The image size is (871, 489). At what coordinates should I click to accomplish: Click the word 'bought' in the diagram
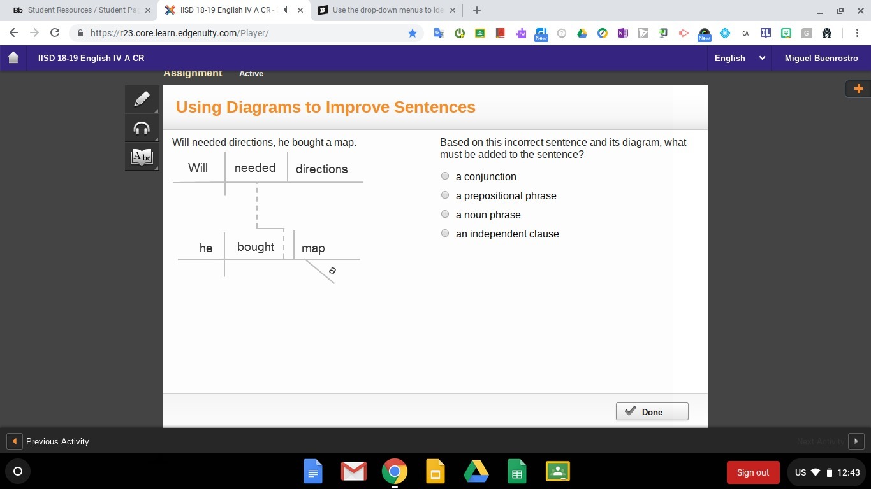point(256,247)
